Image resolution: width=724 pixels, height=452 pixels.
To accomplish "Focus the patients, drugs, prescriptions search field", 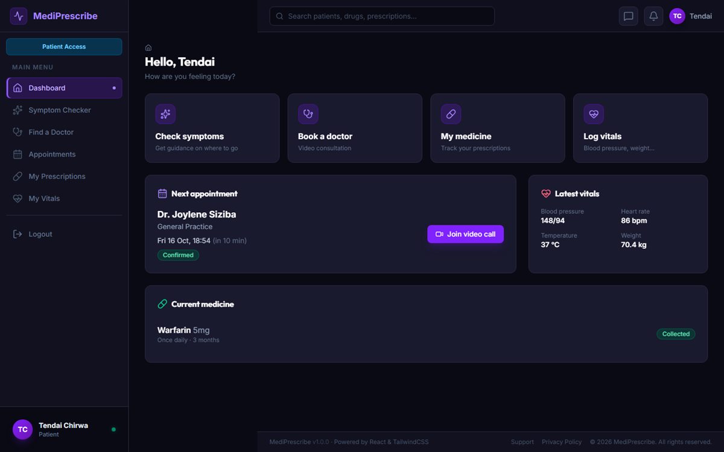I will (x=382, y=16).
